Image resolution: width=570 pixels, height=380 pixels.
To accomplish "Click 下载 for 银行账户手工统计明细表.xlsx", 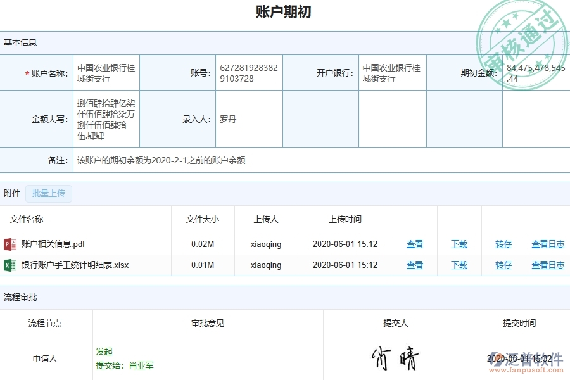I will click(x=459, y=265).
